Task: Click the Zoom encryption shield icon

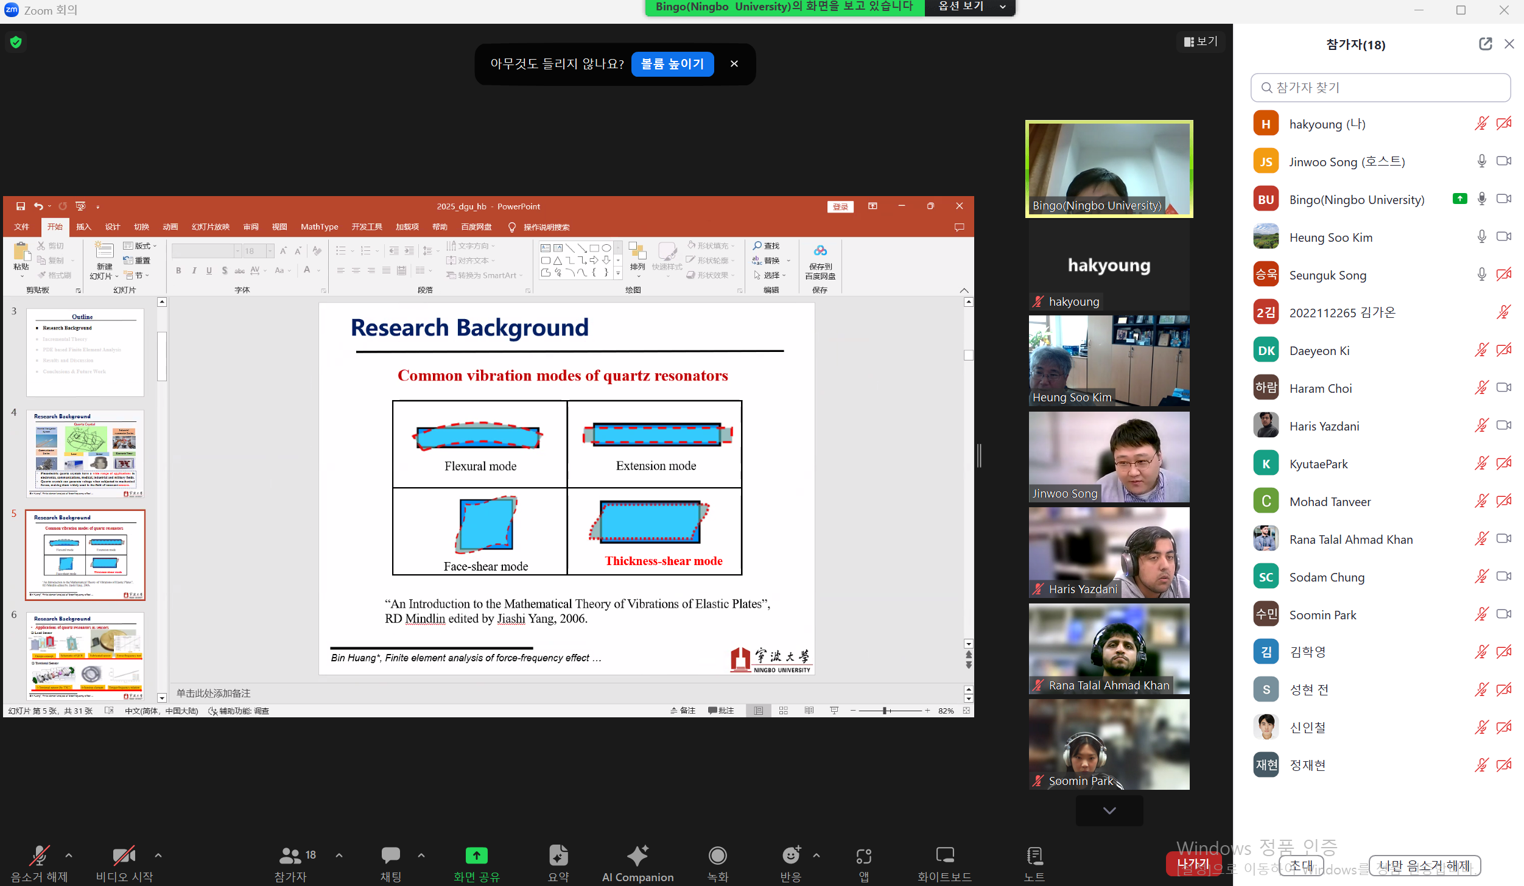Action: coord(16,42)
